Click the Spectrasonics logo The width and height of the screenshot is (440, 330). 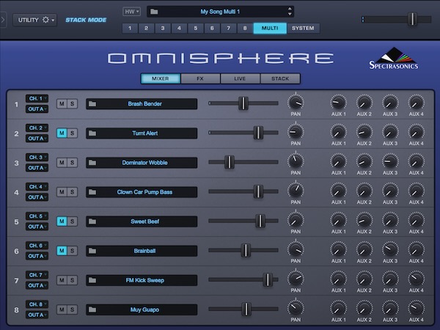click(x=394, y=59)
